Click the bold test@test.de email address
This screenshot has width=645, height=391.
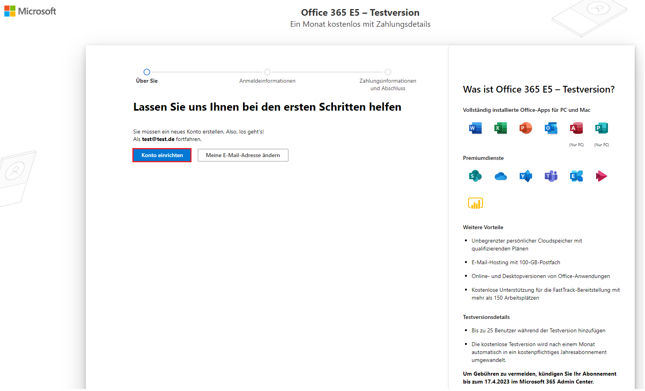158,139
